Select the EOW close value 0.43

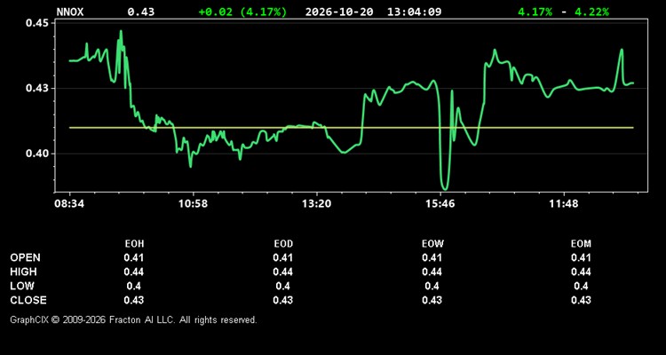pos(432,300)
